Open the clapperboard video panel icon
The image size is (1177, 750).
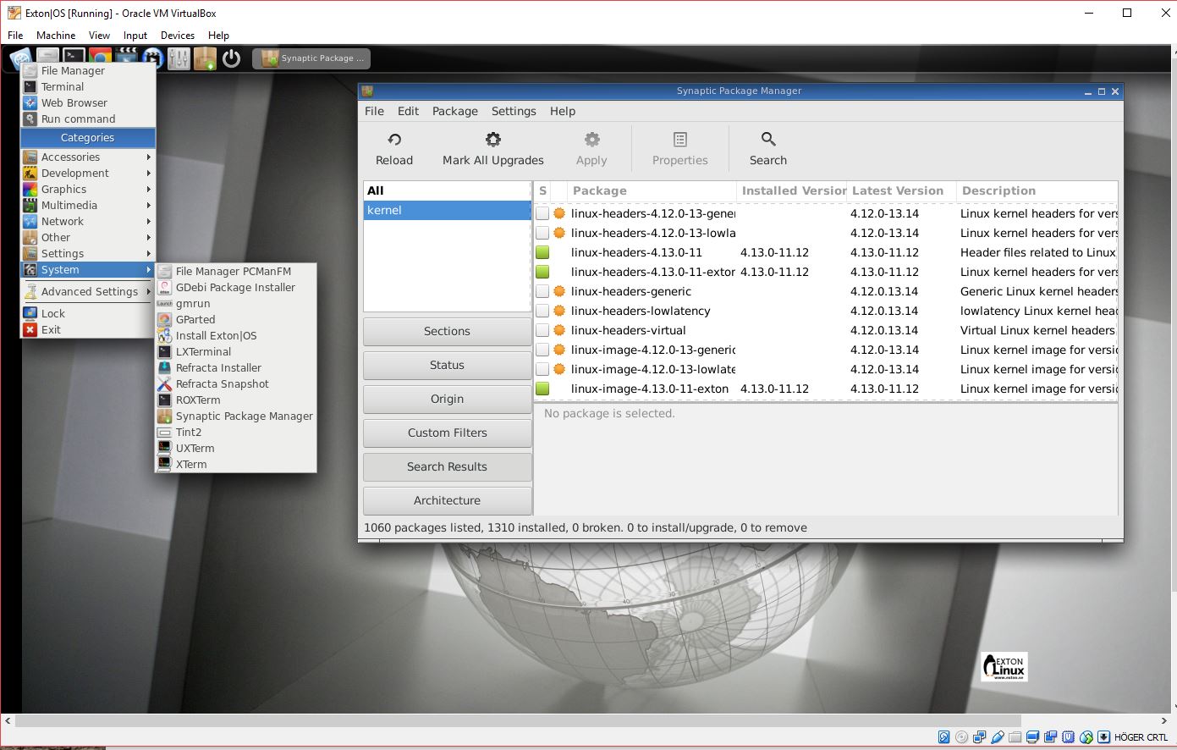coord(126,56)
